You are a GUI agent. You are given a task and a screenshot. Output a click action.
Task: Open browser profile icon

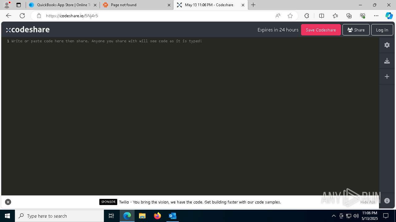7,5
